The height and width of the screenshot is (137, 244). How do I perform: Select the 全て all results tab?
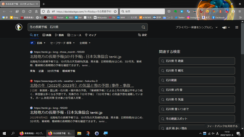(34, 35)
